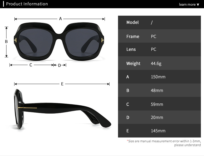This screenshot has height=156, width=204.
Task: Click the B height dimension label
Action: 6,42
